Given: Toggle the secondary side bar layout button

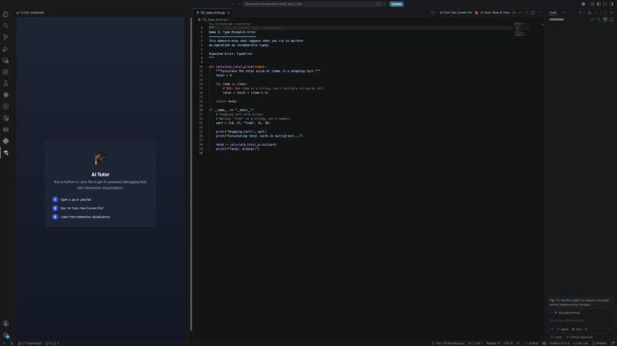Looking at the screenshot, I should coord(612,4).
